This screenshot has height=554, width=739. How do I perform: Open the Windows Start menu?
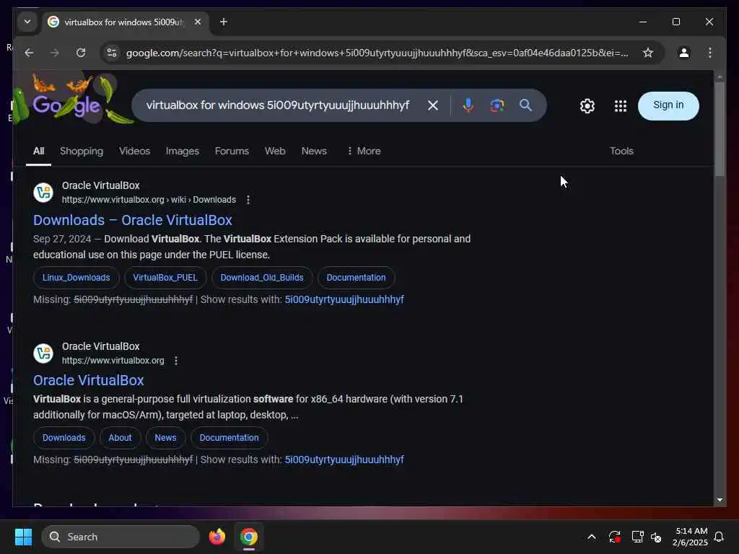click(23, 537)
